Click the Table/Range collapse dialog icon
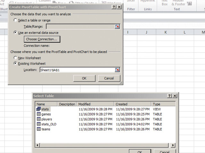The width and height of the screenshot is (205, 153). coord(117,26)
